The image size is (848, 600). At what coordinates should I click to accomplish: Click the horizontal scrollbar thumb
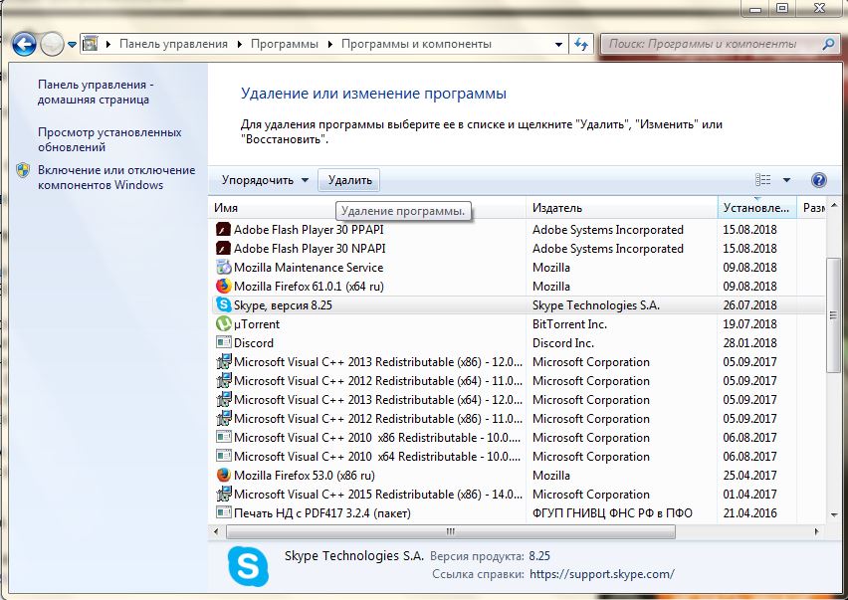(451, 532)
